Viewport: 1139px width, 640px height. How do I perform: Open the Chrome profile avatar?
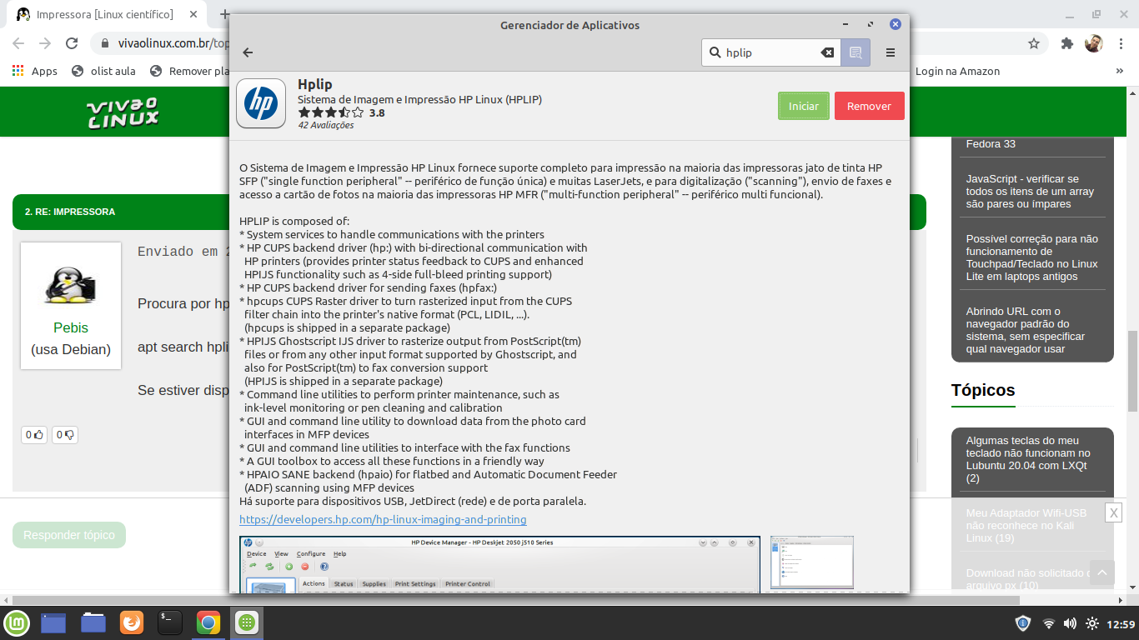pos(1094,43)
